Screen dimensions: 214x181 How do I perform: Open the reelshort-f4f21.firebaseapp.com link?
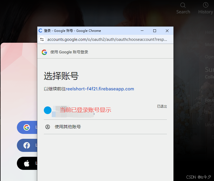[100, 89]
